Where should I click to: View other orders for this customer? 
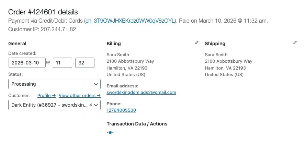pyautogui.click(x=80, y=96)
